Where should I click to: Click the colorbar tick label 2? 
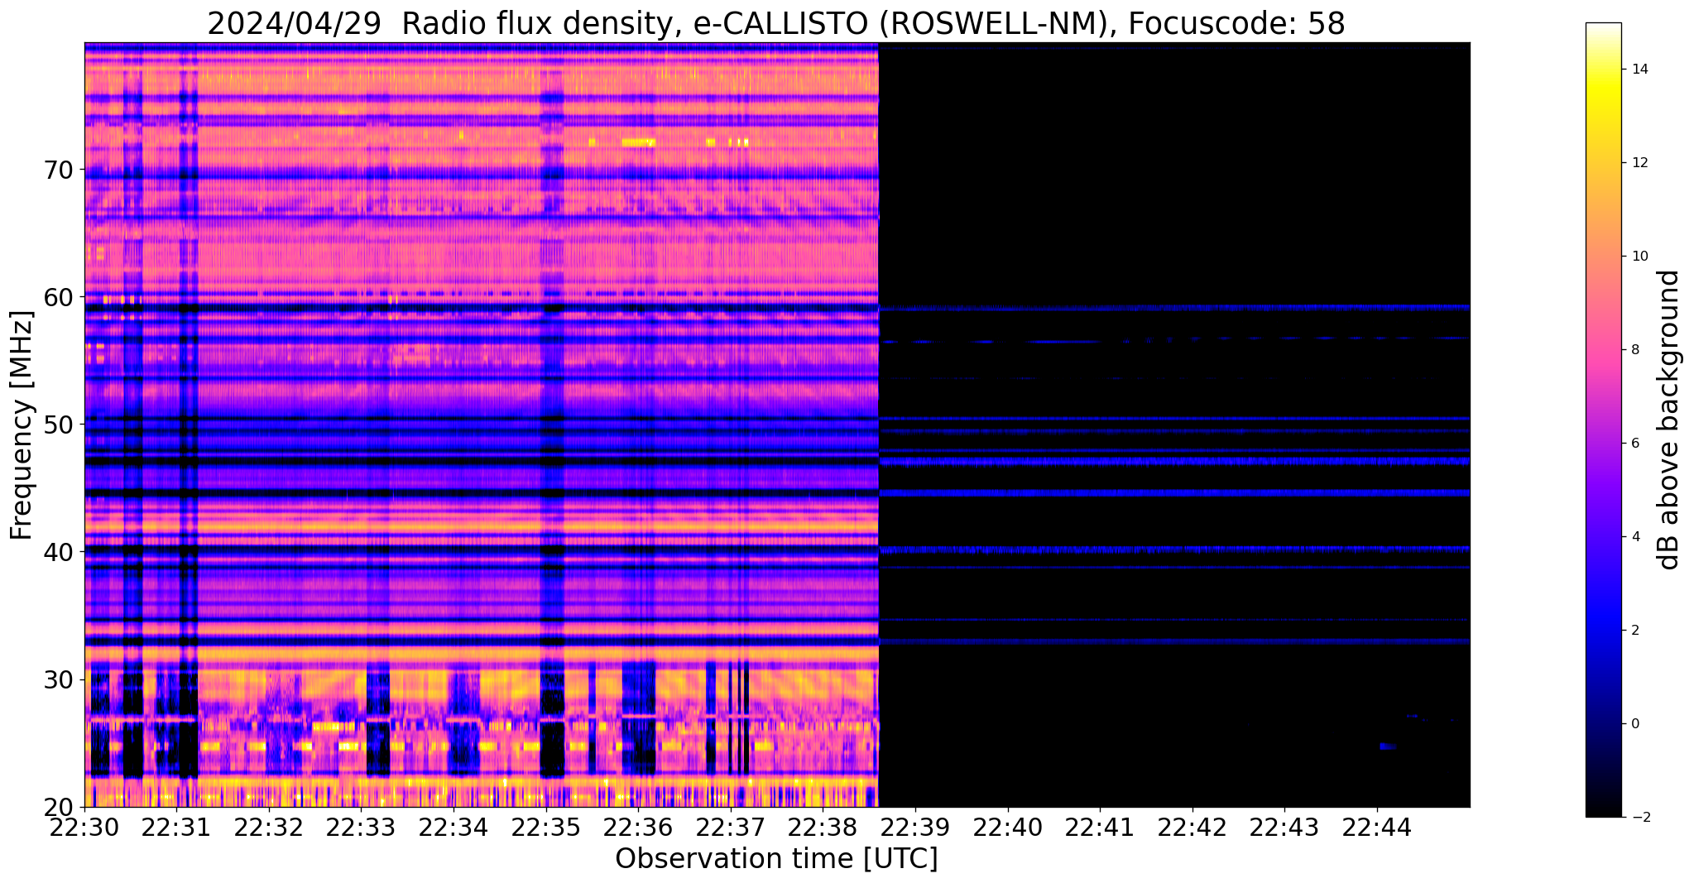[1634, 631]
